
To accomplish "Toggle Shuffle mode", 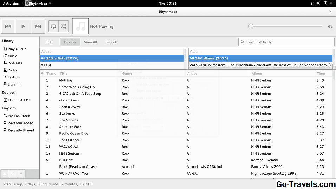I will 63,26.
